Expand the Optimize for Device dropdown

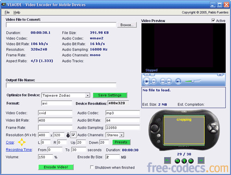tap(88, 95)
